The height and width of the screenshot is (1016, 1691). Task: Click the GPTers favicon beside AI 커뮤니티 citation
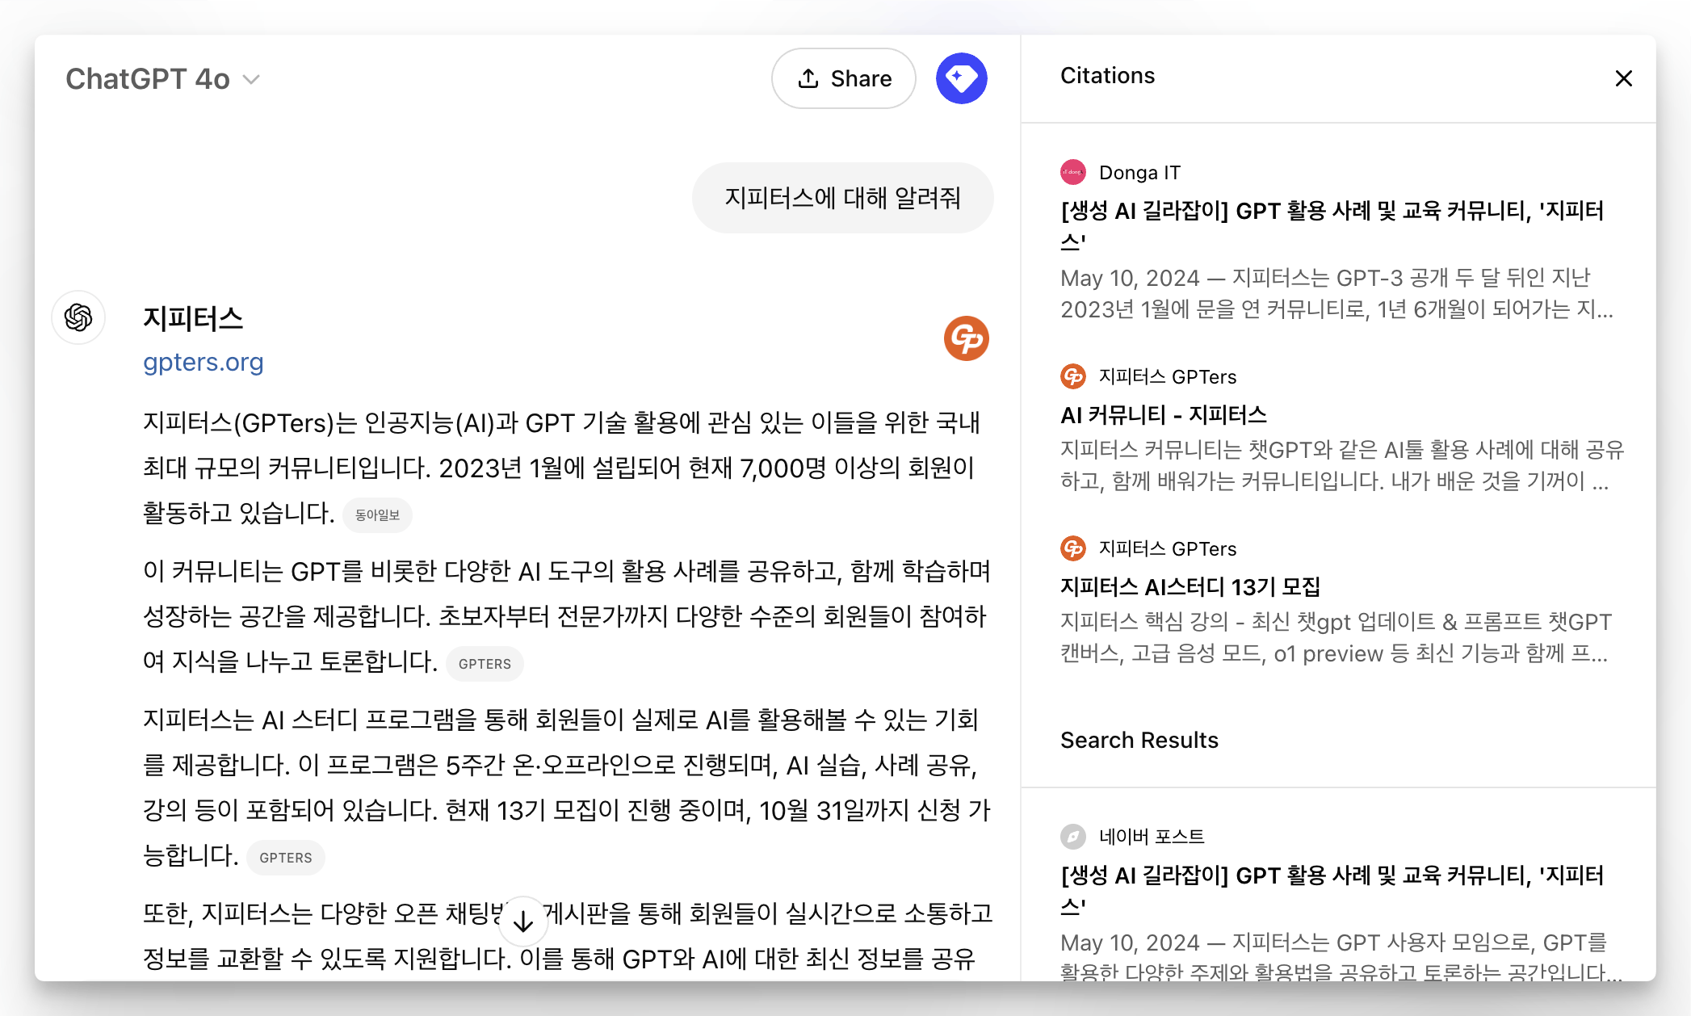1072,376
